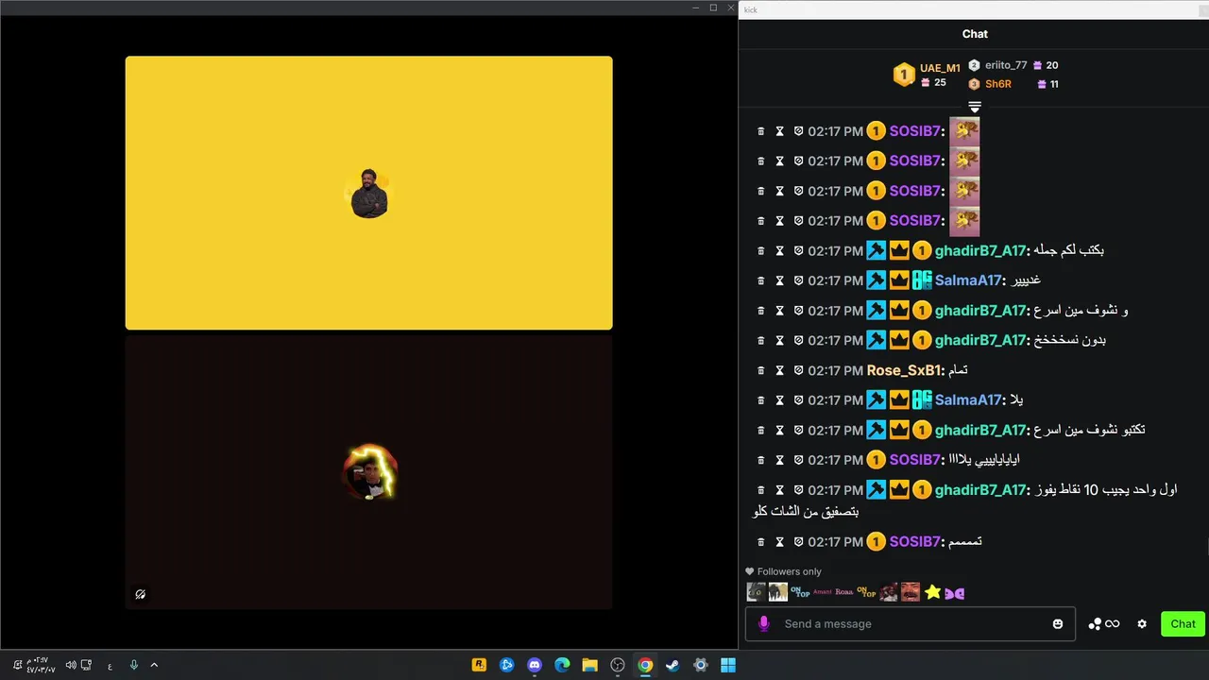Open the taskbar volume control
The height and width of the screenshot is (680, 1209).
(71, 665)
